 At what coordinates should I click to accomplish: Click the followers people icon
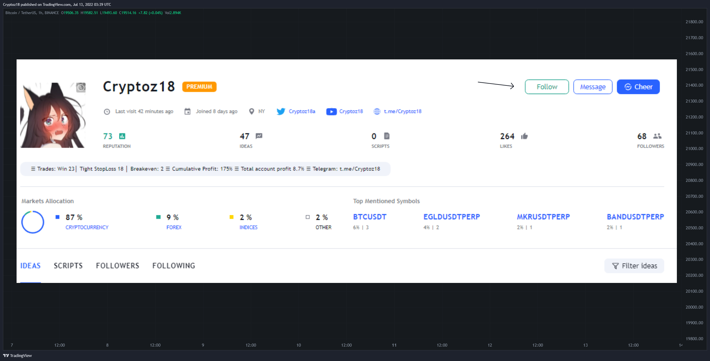pyautogui.click(x=657, y=136)
